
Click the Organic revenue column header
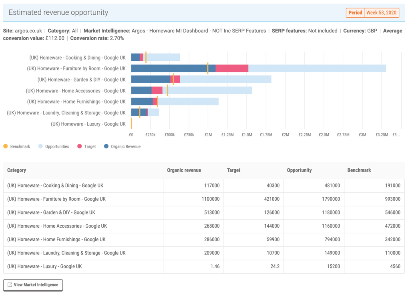point(184,170)
